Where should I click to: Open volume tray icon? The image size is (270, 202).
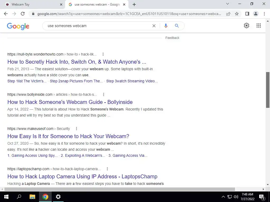point(236,197)
